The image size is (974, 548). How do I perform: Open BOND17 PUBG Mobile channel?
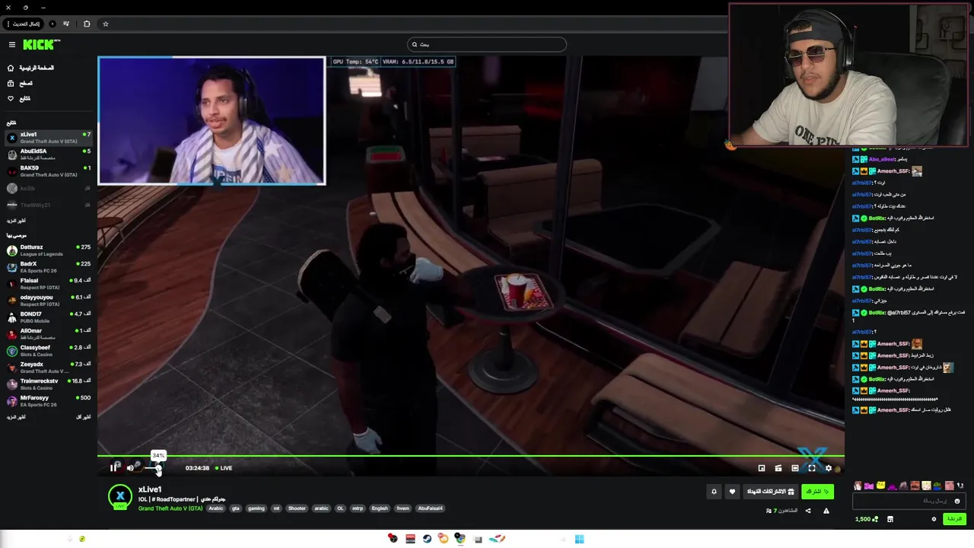coord(49,317)
